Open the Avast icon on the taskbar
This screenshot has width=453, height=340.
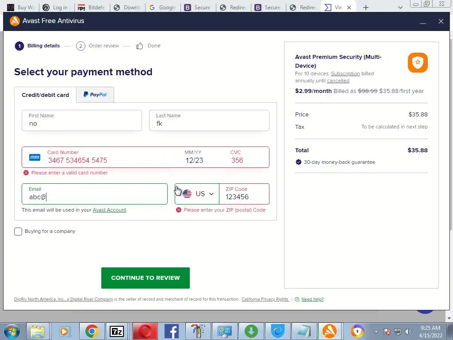tap(330, 331)
